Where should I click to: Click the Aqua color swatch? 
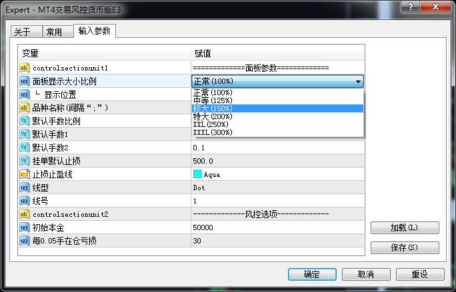coord(197,174)
